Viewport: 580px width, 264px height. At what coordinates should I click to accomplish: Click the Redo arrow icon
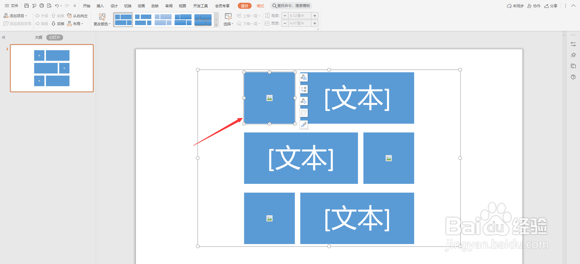(67, 6)
